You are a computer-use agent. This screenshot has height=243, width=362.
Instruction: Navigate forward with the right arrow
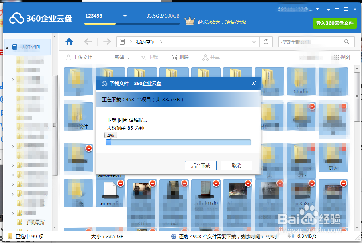pyautogui.click(x=107, y=42)
